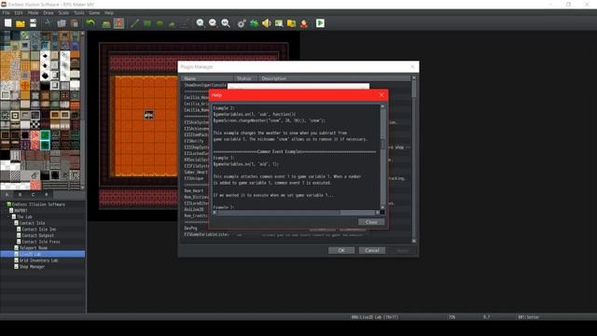Click the New Project toolbar icon
597x336 pixels.
[8, 23]
